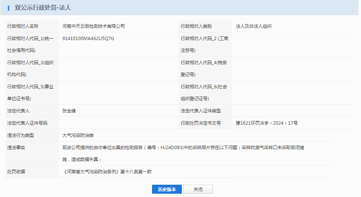Image resolution: width=361 pixels, height=197 pixels.
Task: Select the value 法人及非法人组织
Action: pyautogui.click(x=254, y=26)
